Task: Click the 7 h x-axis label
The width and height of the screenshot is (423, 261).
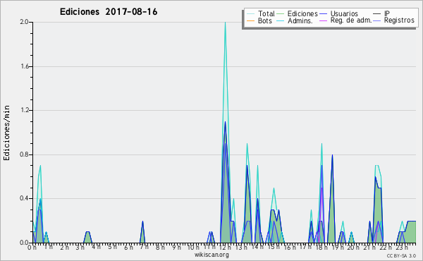Action: (144, 247)
